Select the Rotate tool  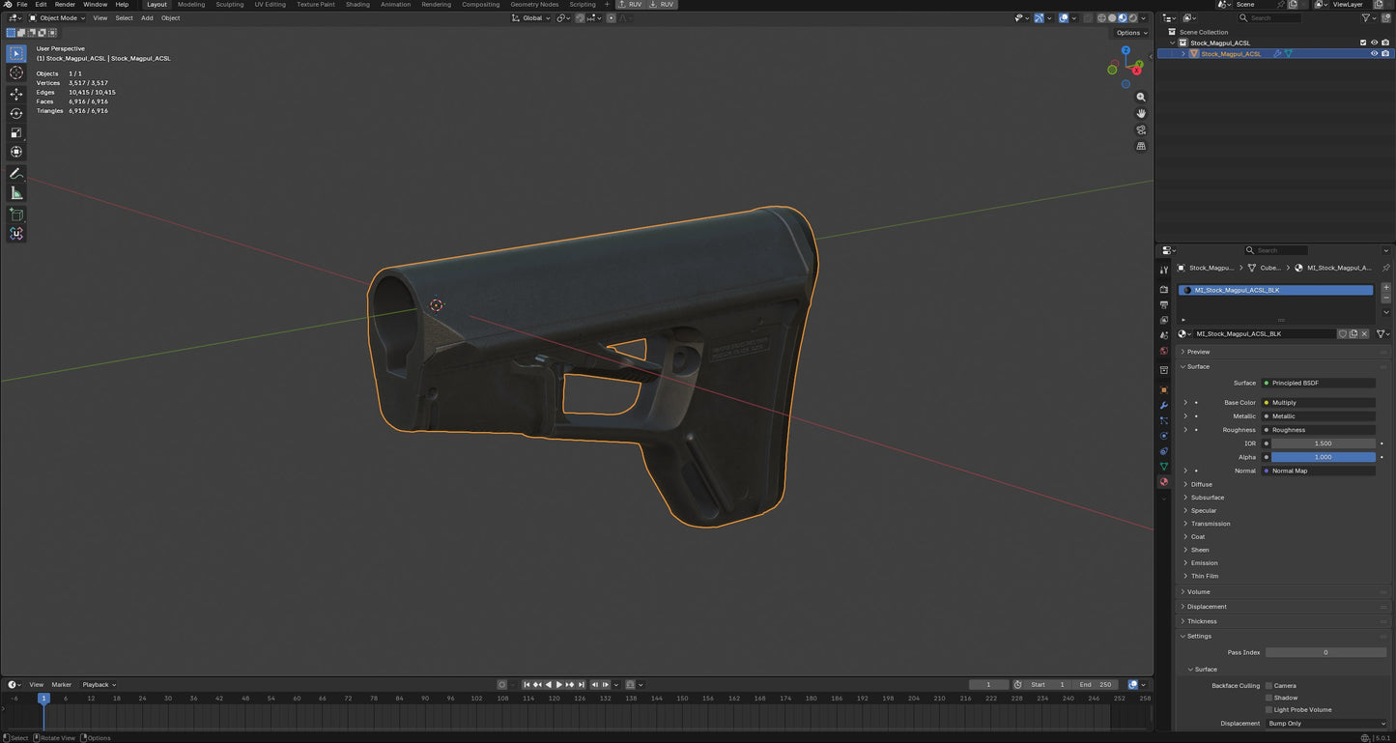16,113
